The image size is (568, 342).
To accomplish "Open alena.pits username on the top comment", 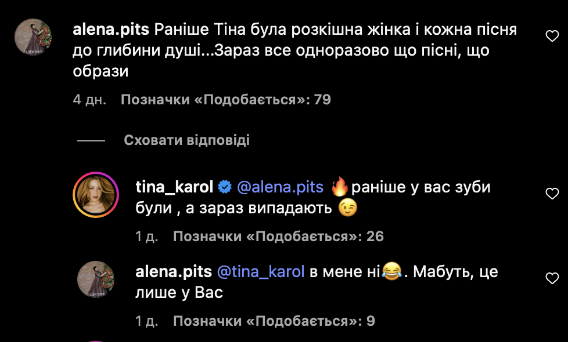I will click(112, 30).
